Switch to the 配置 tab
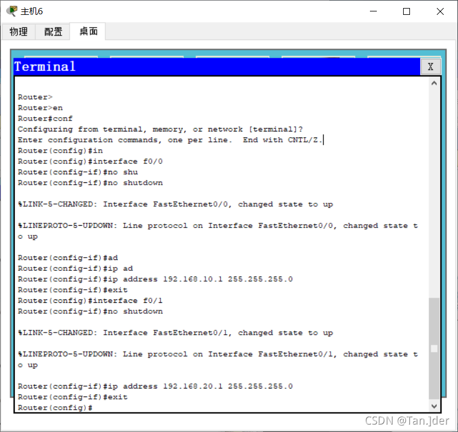 (53, 31)
